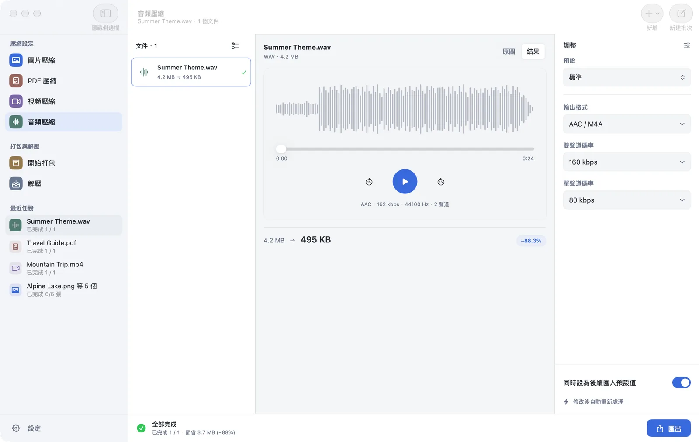Click the AAC · 162 kbps info line
The image size is (699, 442).
pos(405,204)
